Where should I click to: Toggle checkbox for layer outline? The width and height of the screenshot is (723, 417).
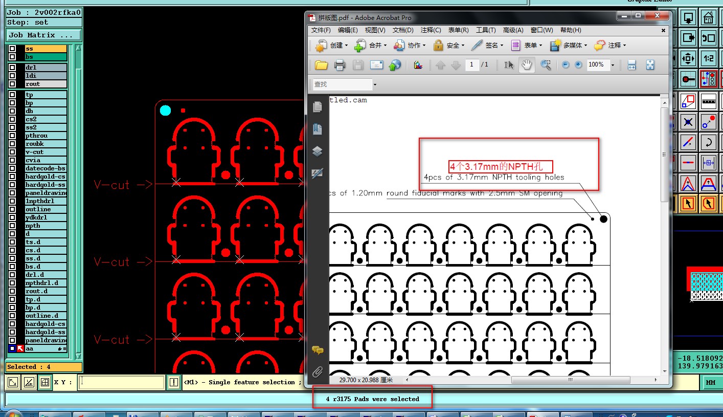click(12, 209)
